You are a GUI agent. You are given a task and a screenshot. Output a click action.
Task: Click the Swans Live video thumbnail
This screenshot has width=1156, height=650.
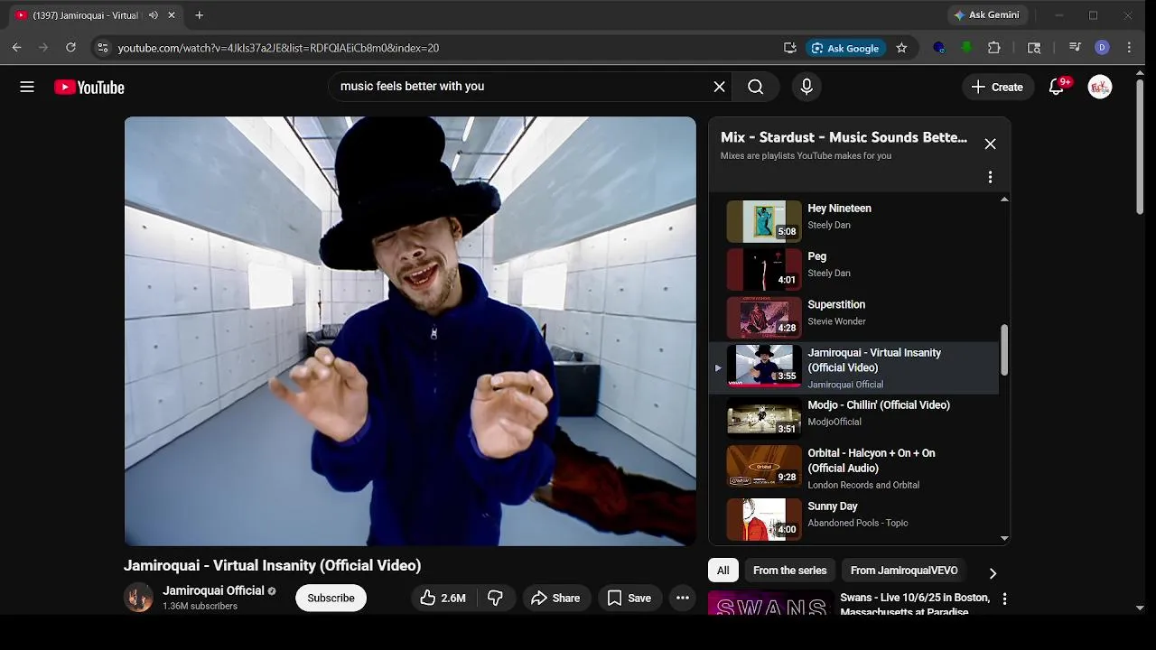(770, 603)
